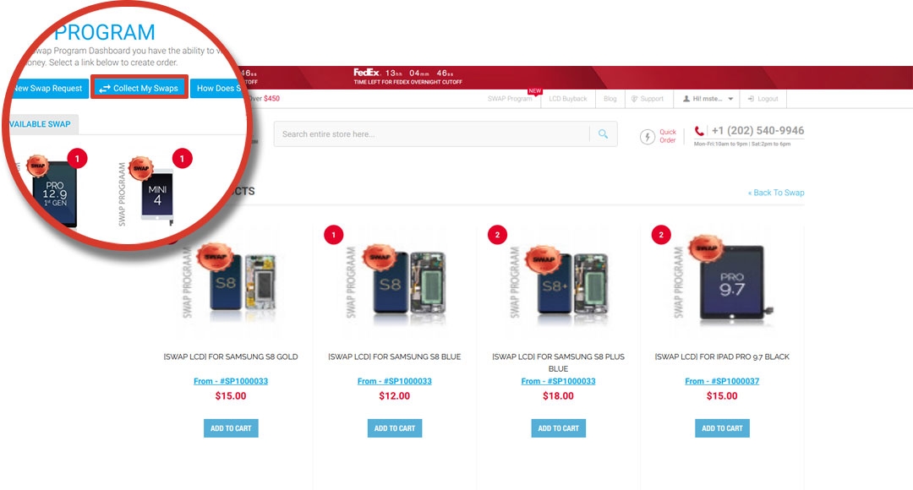Click quantity badge 2 on iPad Pro 9.7

pos(661,235)
